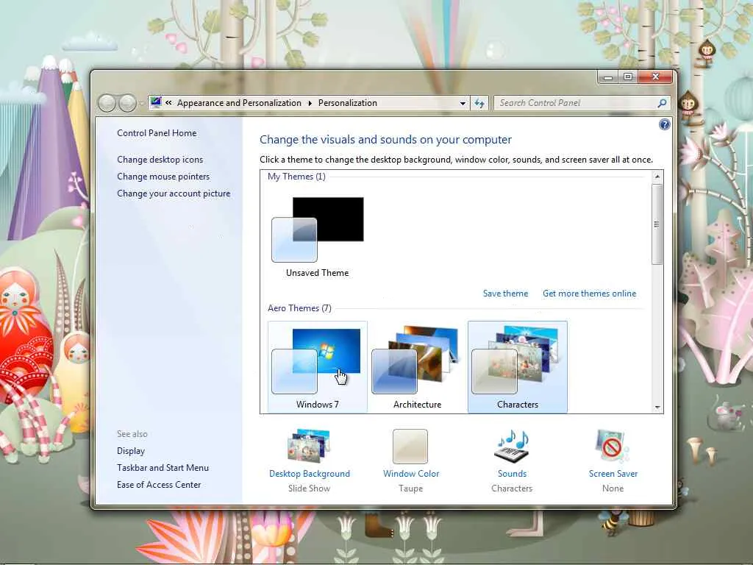Open the Sounds keyboard icon
Image resolution: width=753 pixels, height=565 pixels.
point(512,447)
